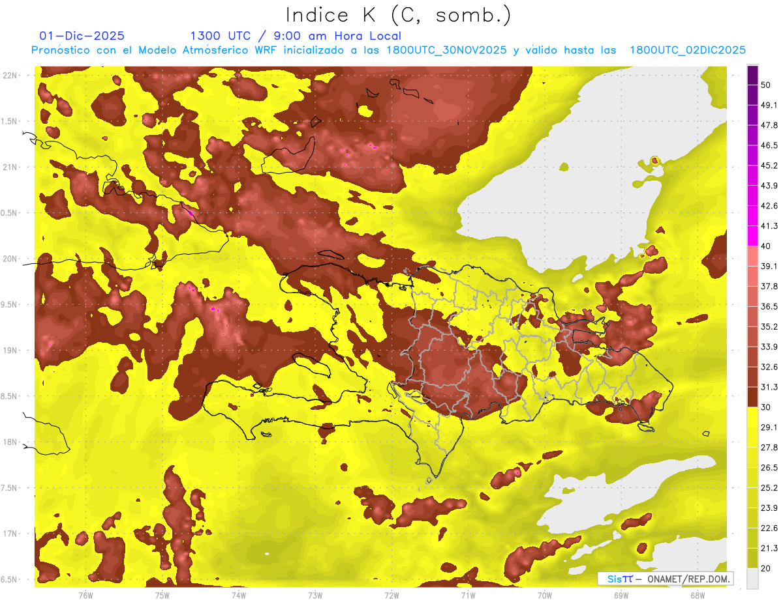Select the "22N" latitude axis label
Viewport: 783px width, 604px height.
(11, 75)
